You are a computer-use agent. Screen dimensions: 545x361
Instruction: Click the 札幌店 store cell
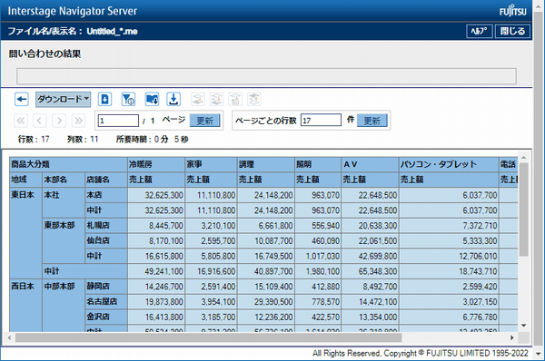pyautogui.click(x=106, y=225)
